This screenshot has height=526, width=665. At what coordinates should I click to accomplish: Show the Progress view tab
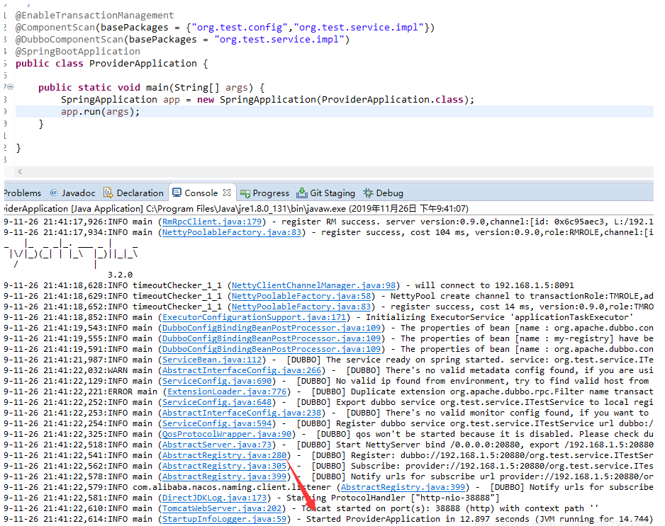click(x=271, y=193)
